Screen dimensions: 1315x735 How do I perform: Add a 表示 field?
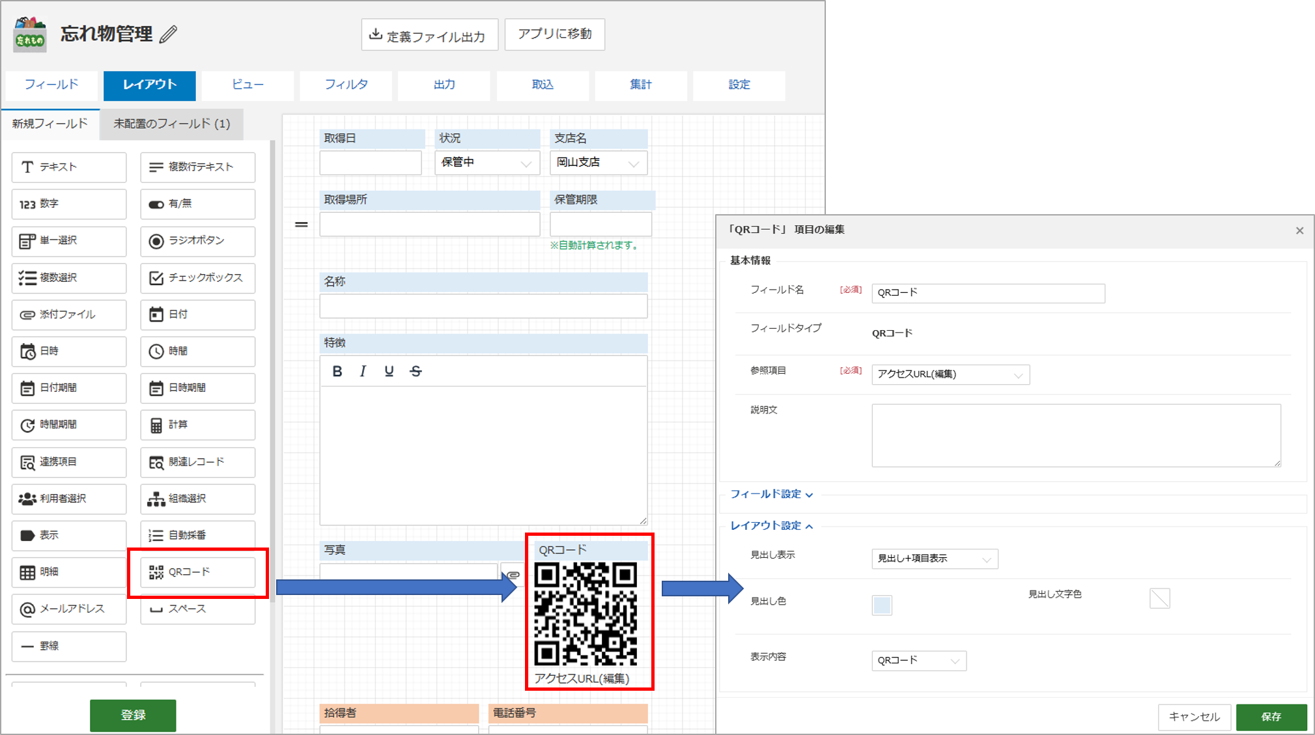tap(69, 536)
